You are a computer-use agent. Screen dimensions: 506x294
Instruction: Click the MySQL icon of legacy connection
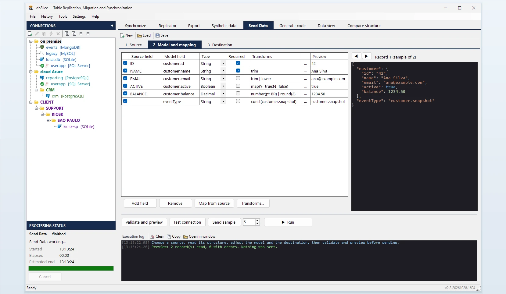[x=42, y=53]
